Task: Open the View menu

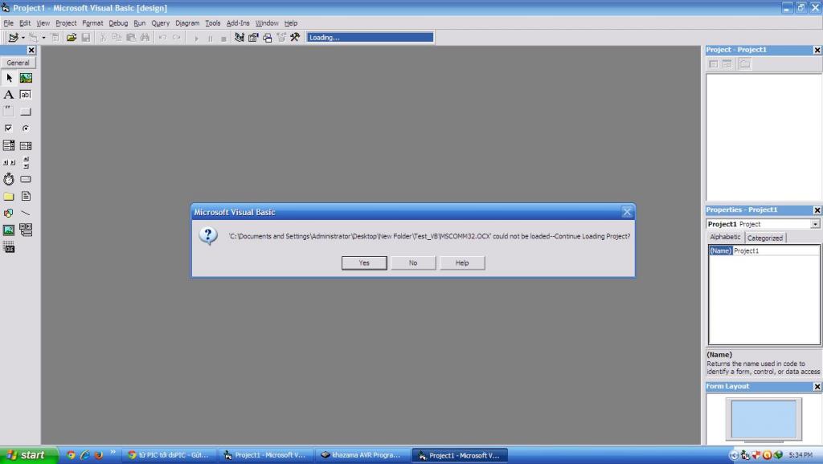Action: [x=43, y=23]
